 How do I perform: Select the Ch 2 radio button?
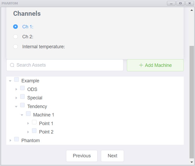(x=15, y=37)
